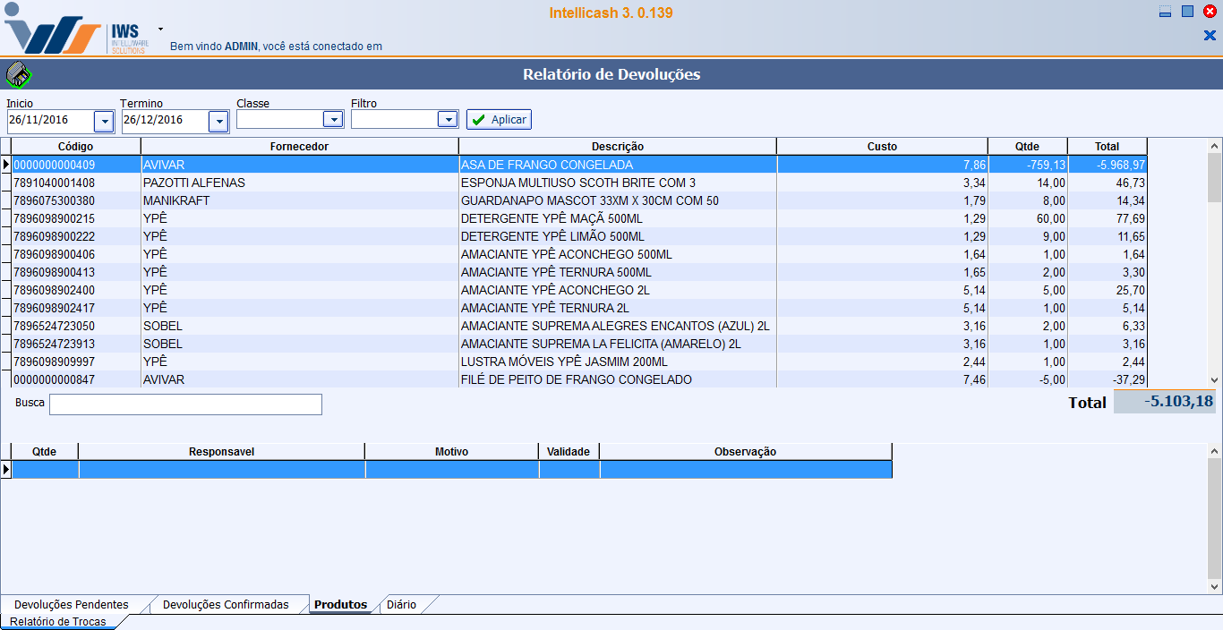The width and height of the screenshot is (1223, 630).
Task: Click the Responsavel column header
Action: pyautogui.click(x=221, y=452)
